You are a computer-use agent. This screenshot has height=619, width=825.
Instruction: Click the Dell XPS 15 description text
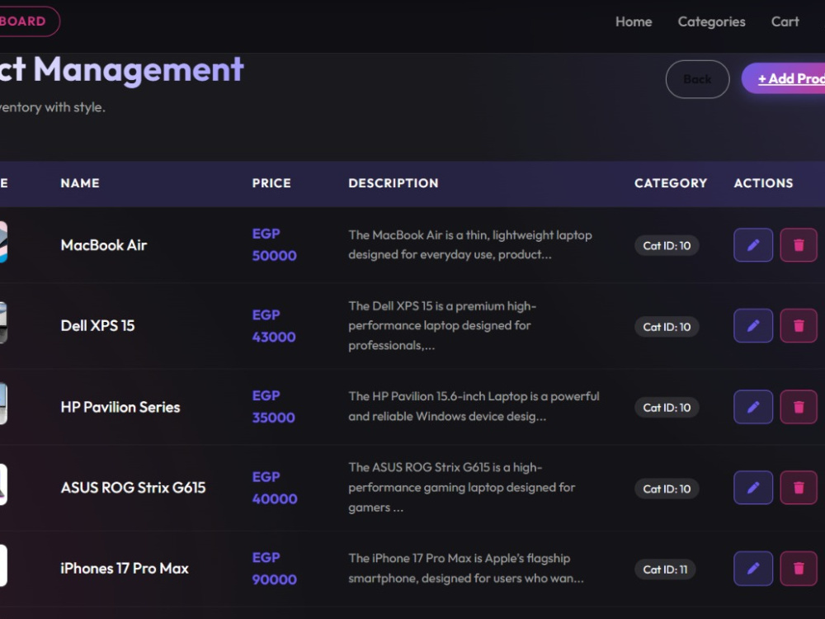tap(442, 326)
